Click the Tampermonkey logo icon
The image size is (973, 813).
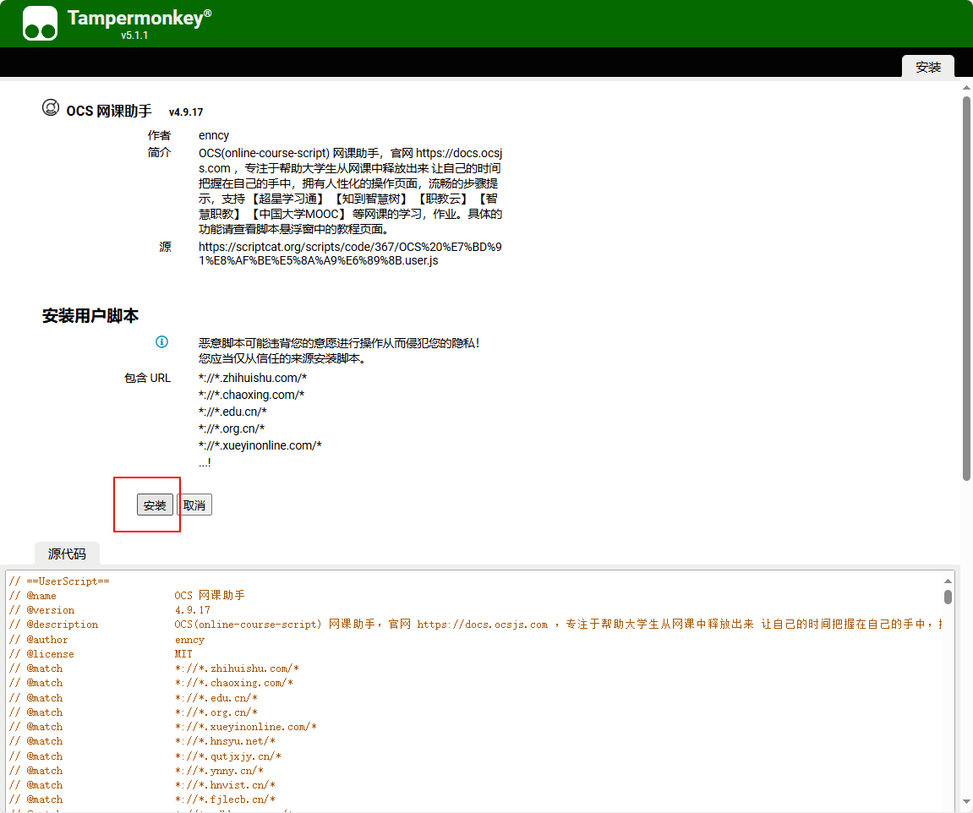click(x=41, y=23)
